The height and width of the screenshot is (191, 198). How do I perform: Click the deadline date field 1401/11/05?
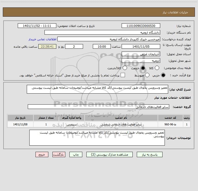[x=141, y=46]
